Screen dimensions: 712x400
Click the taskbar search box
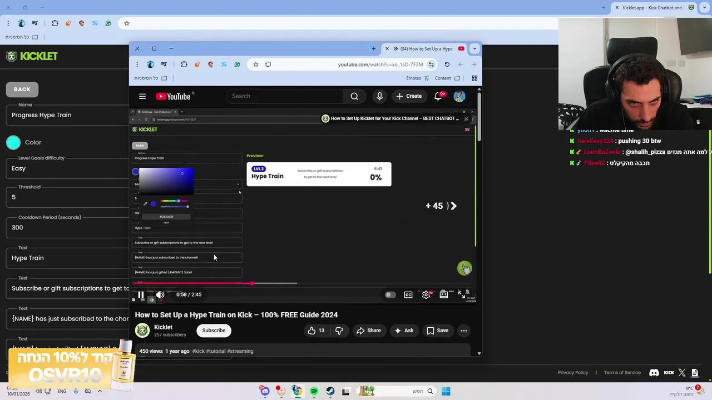396,391
